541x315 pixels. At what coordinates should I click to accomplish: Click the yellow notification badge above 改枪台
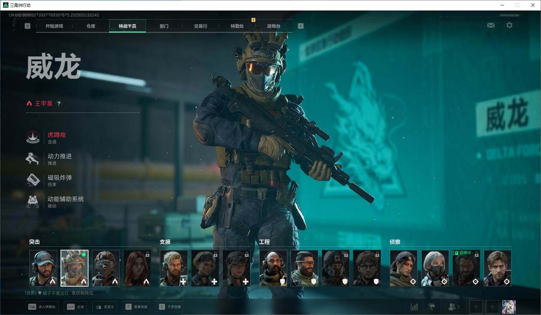(x=253, y=20)
